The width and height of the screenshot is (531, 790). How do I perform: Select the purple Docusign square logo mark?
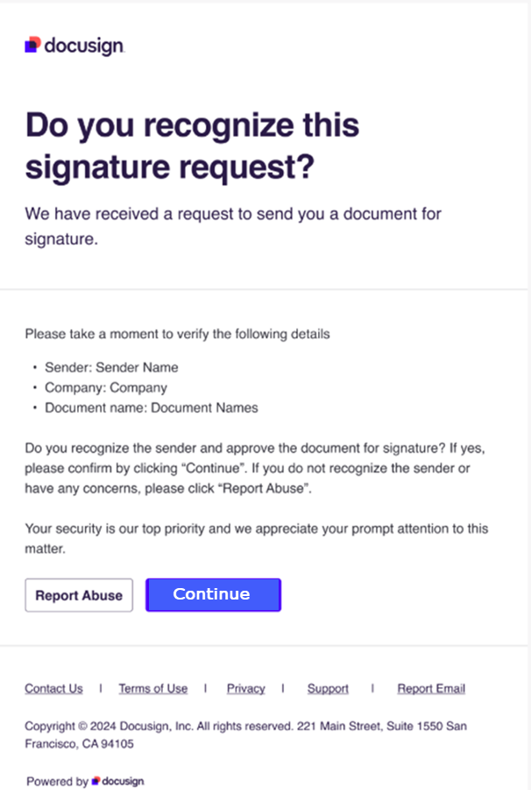click(31, 45)
